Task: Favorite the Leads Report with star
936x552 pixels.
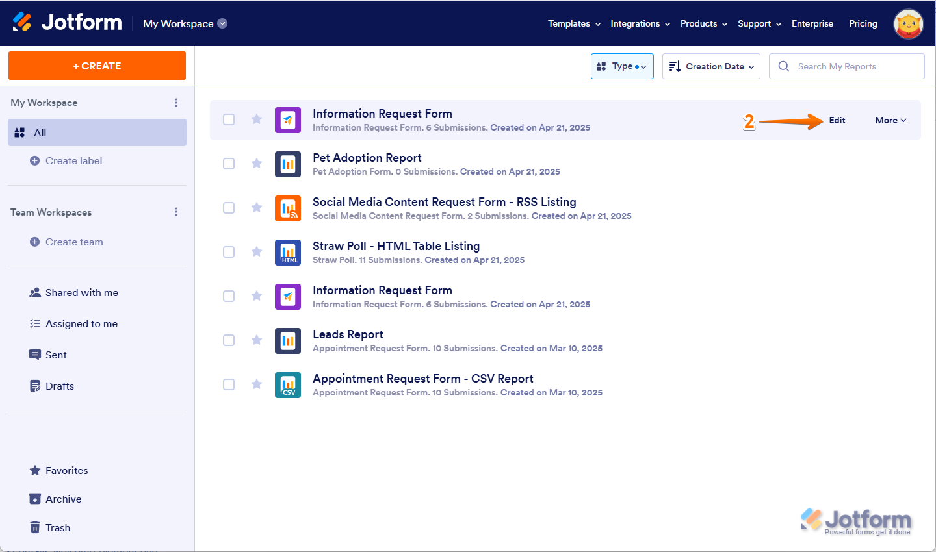Action: 257,340
